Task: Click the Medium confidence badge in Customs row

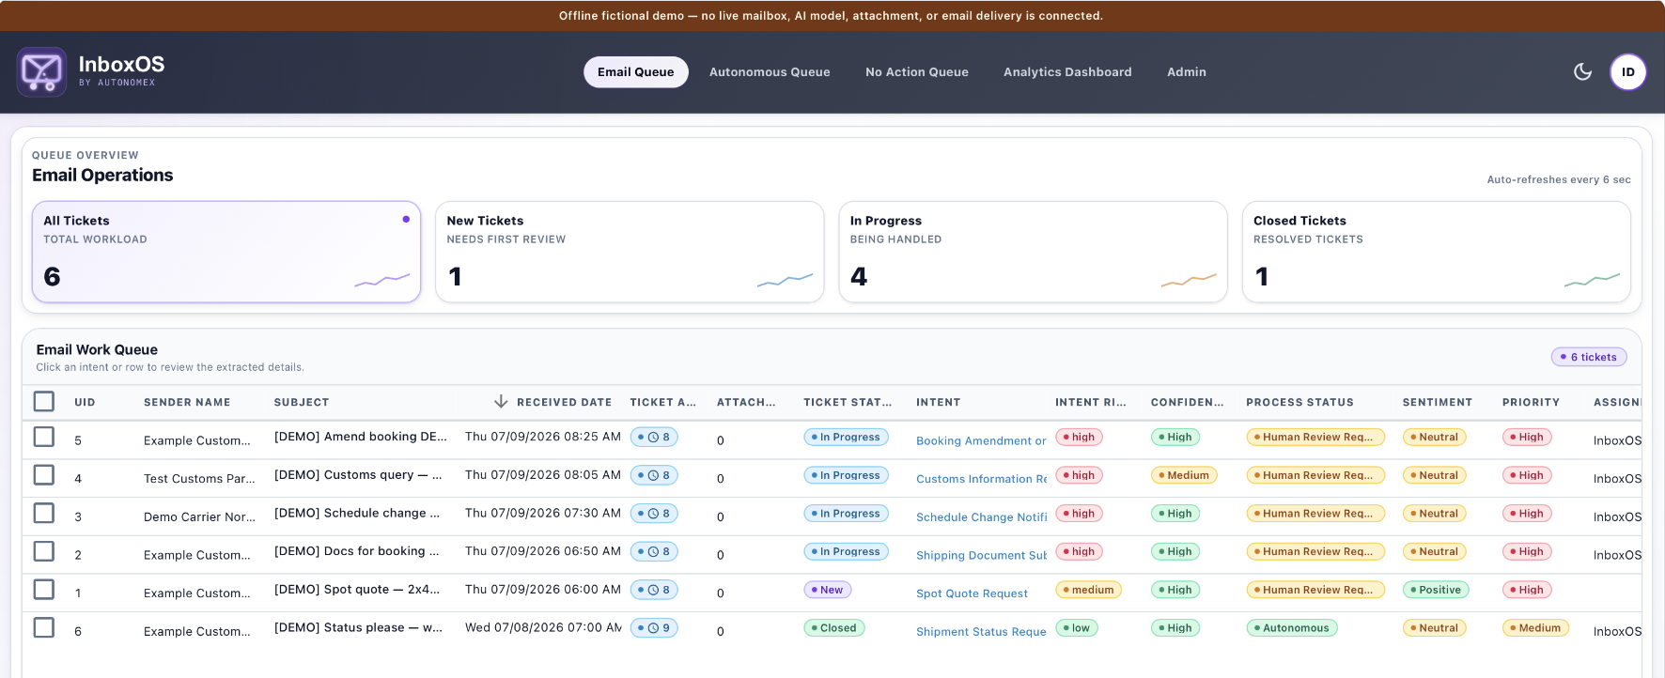Action: click(1183, 475)
